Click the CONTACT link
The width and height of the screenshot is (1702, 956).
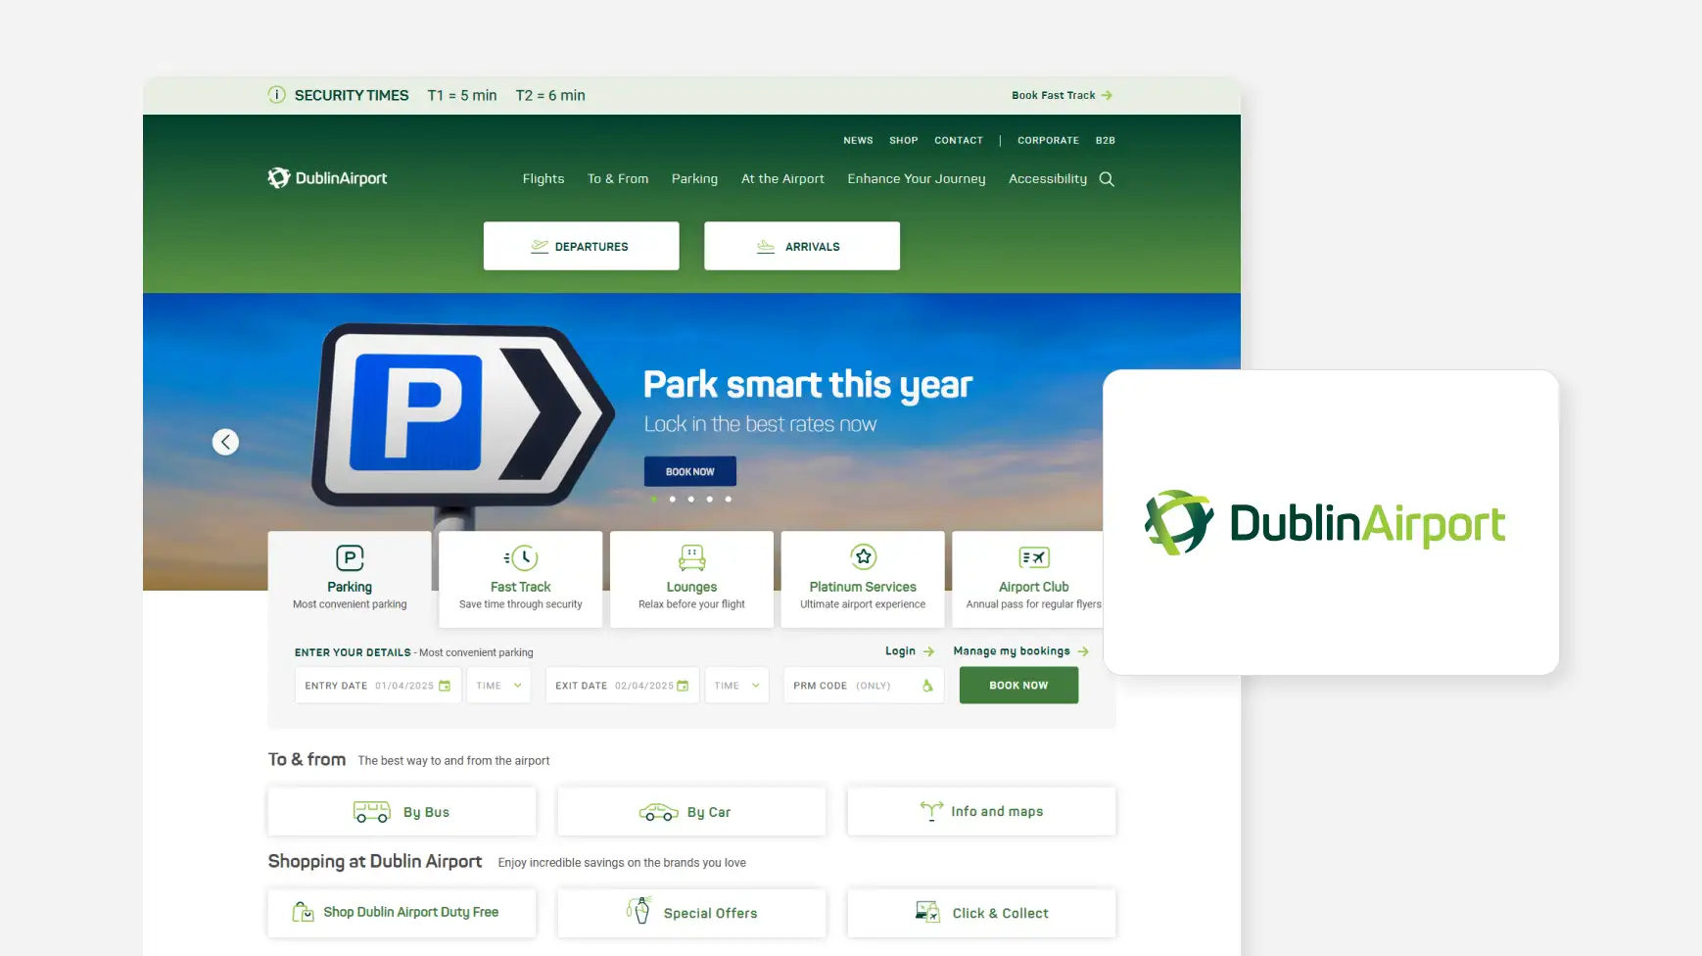click(959, 141)
